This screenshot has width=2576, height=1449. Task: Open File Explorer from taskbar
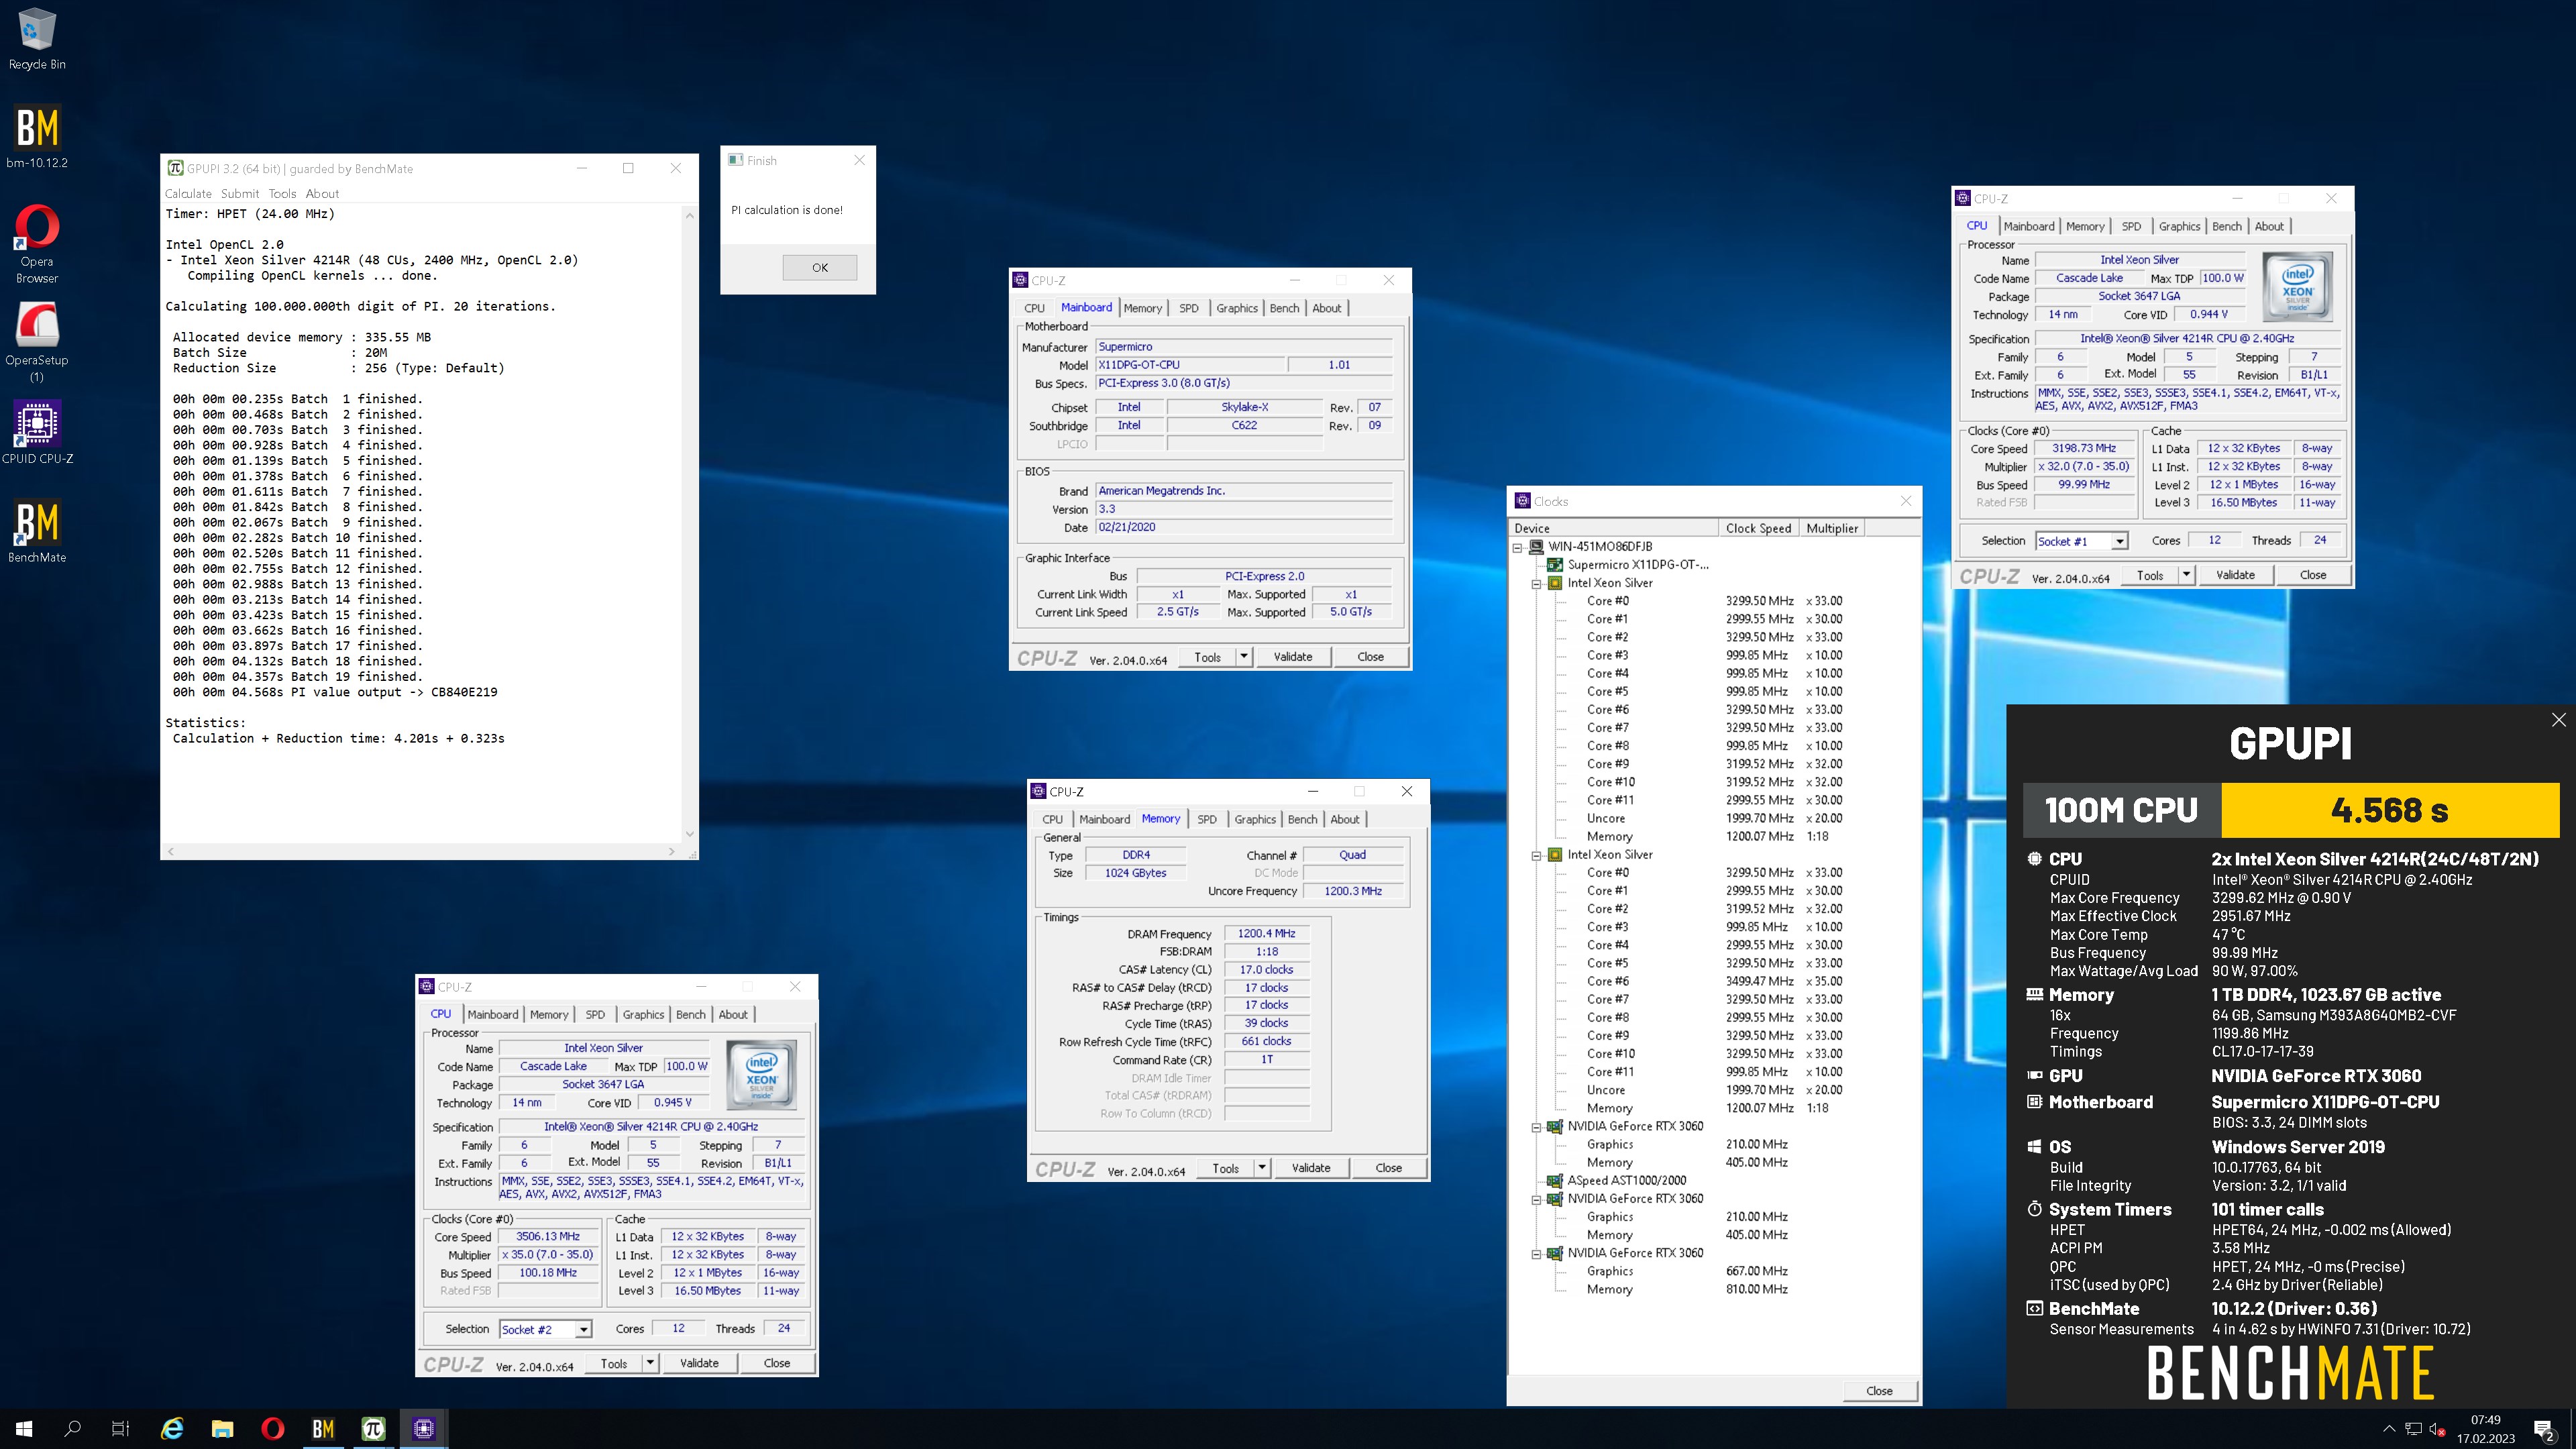[x=222, y=1429]
